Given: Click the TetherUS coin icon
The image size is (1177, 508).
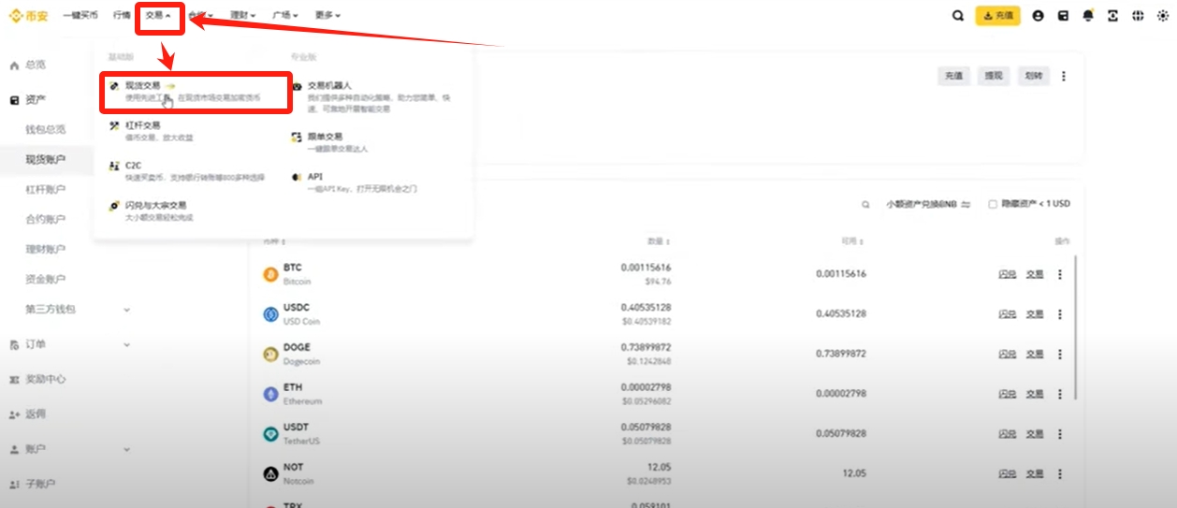Looking at the screenshot, I should click(x=270, y=434).
